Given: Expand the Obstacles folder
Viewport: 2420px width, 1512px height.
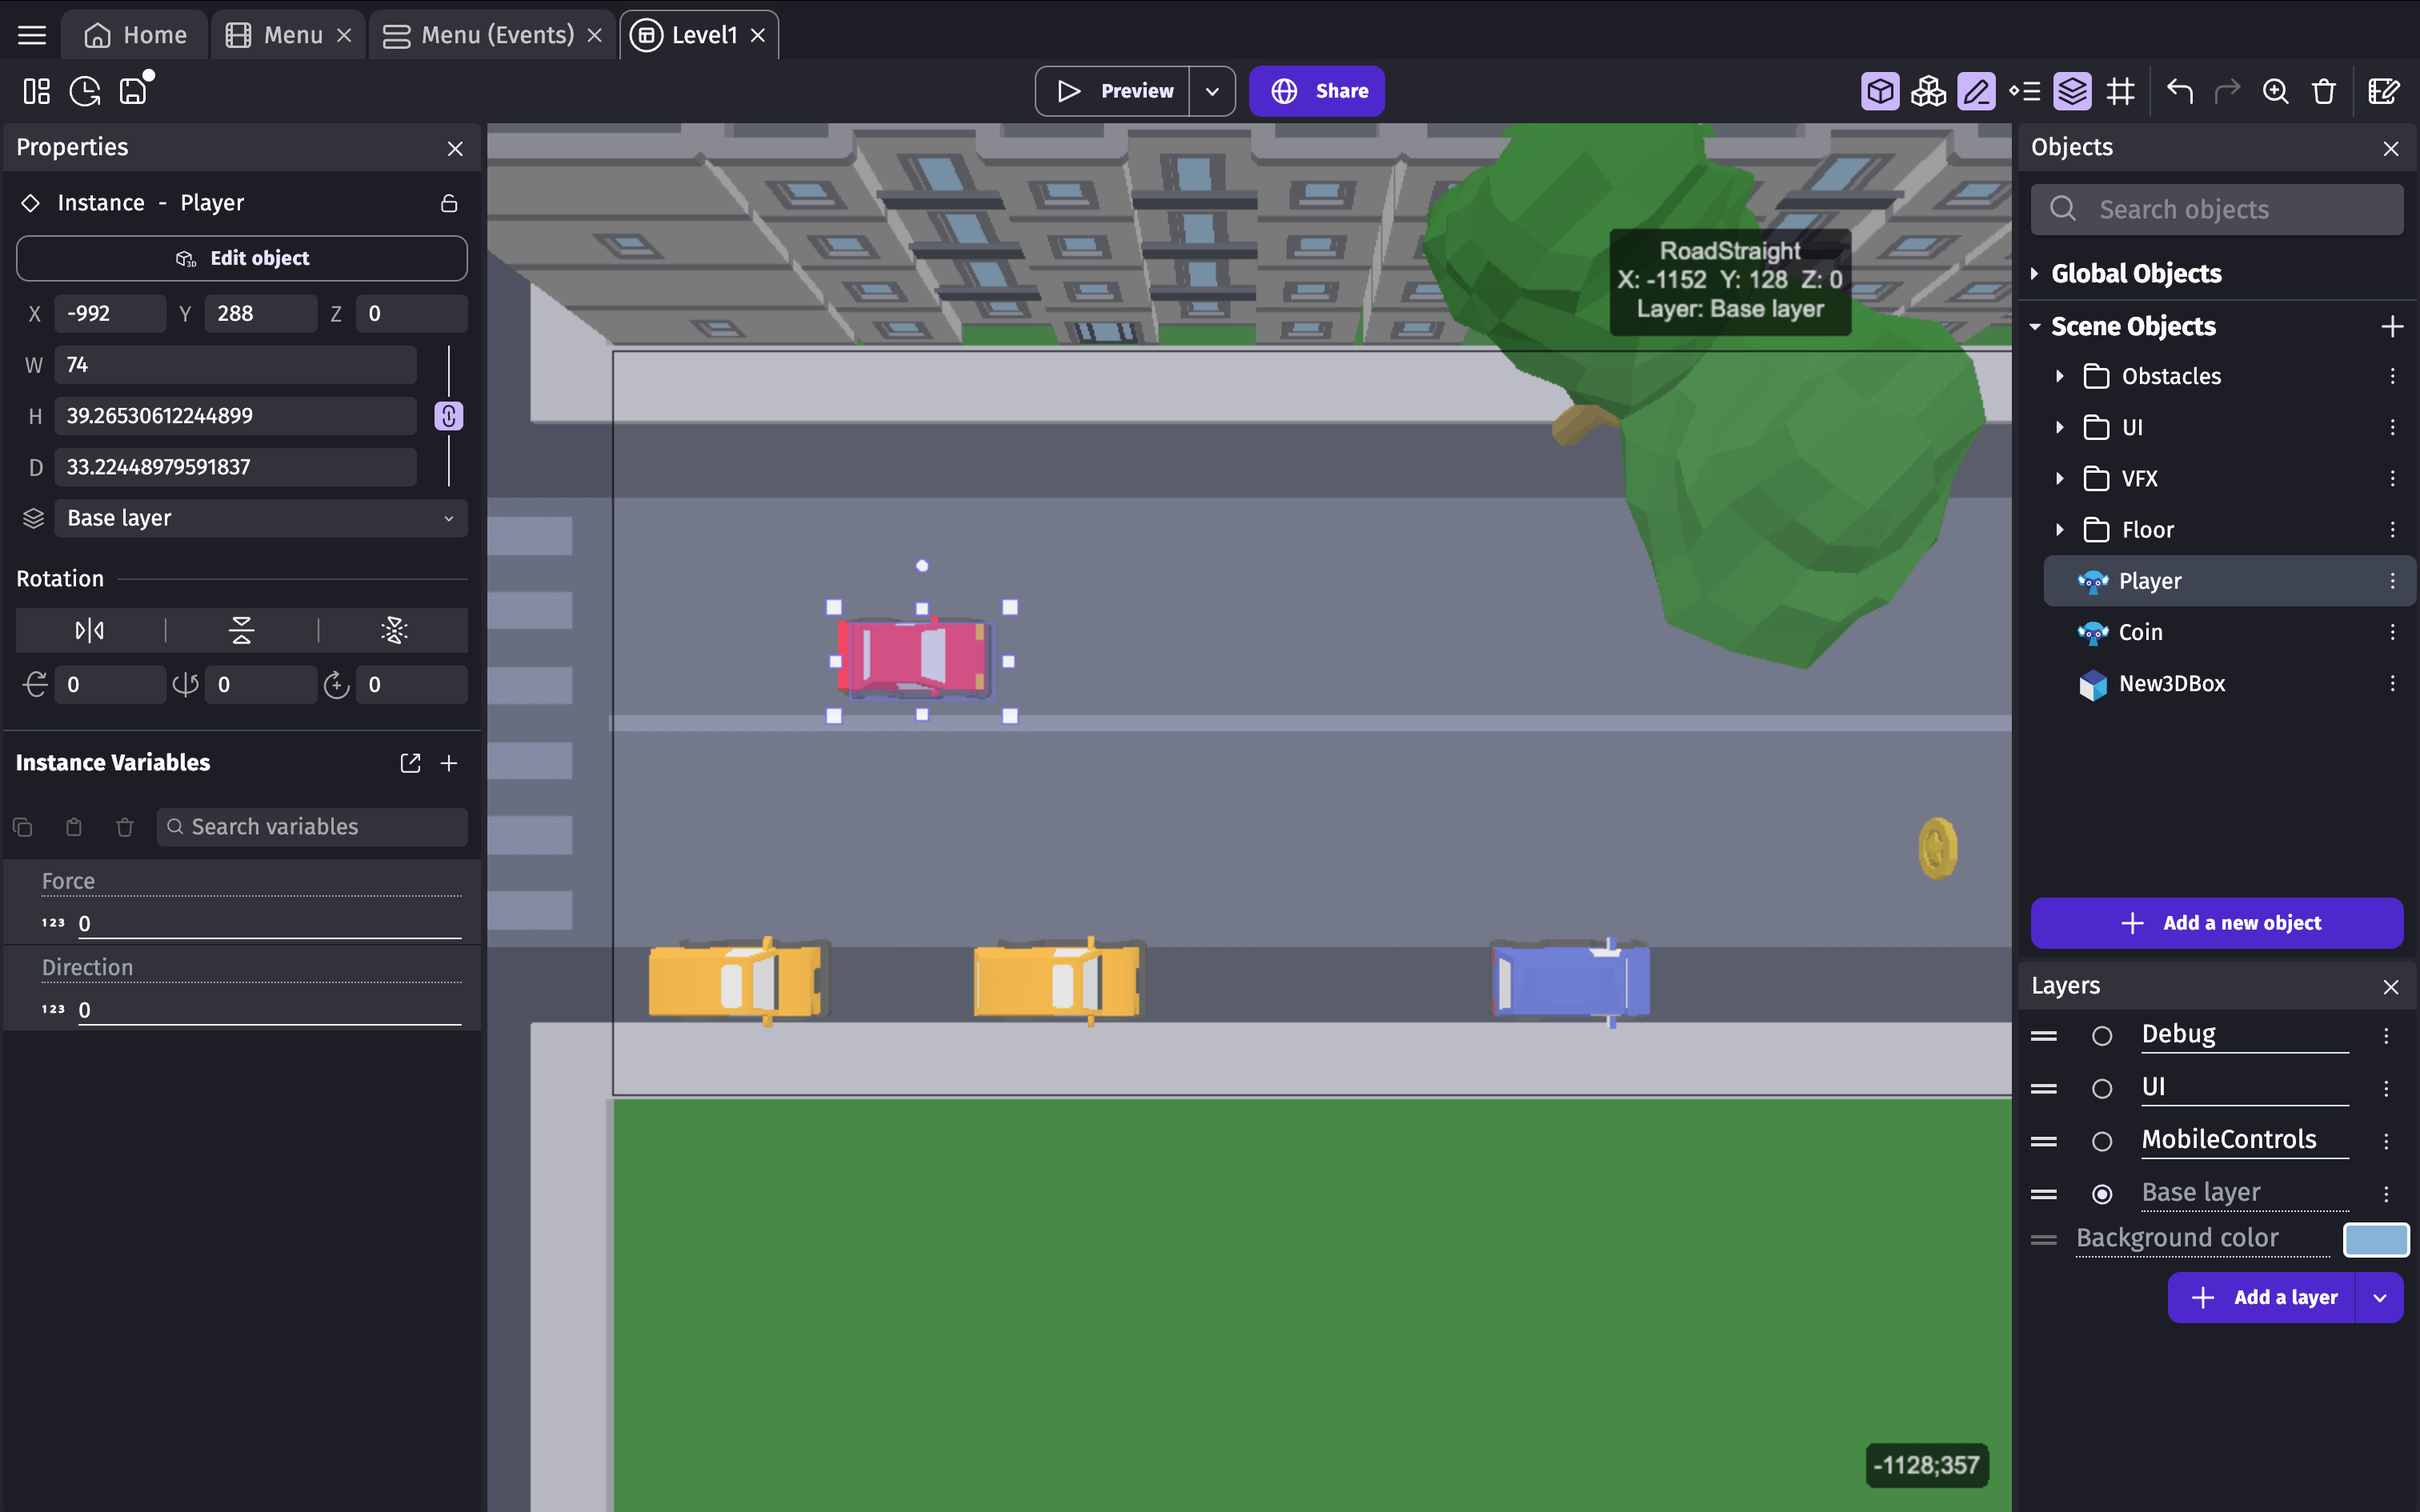Looking at the screenshot, I should tap(2060, 376).
